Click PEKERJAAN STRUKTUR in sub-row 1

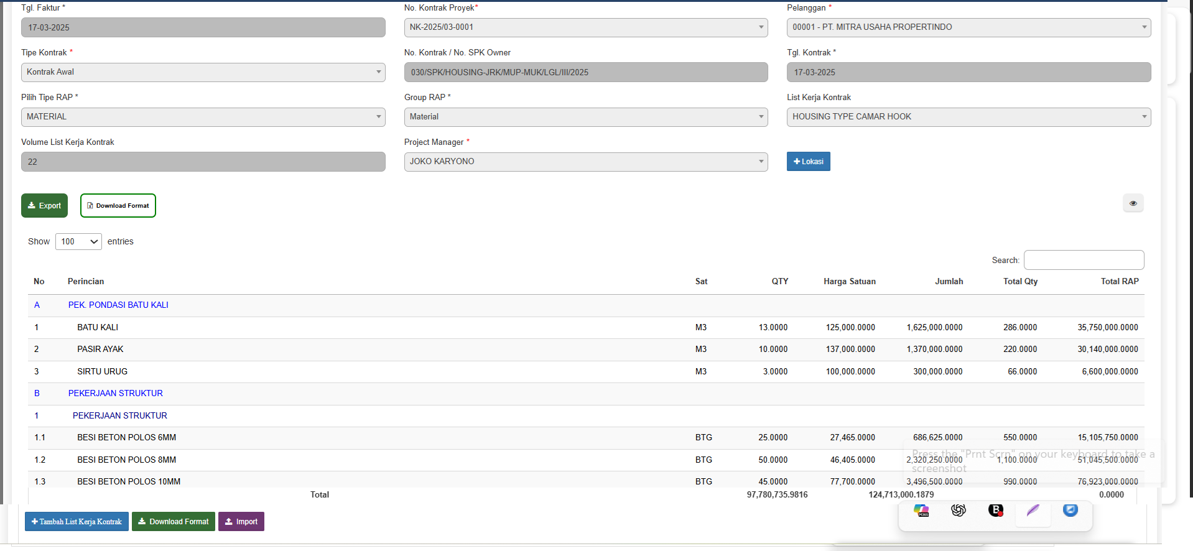(120, 416)
